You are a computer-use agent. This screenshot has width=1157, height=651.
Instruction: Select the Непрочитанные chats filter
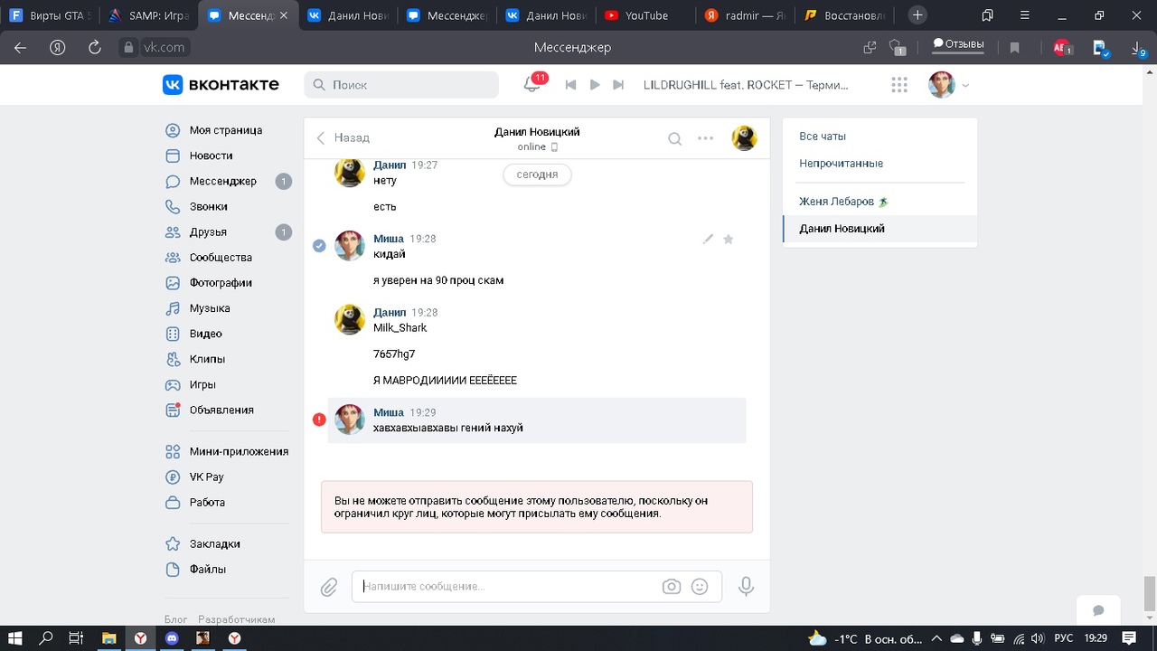click(x=841, y=164)
